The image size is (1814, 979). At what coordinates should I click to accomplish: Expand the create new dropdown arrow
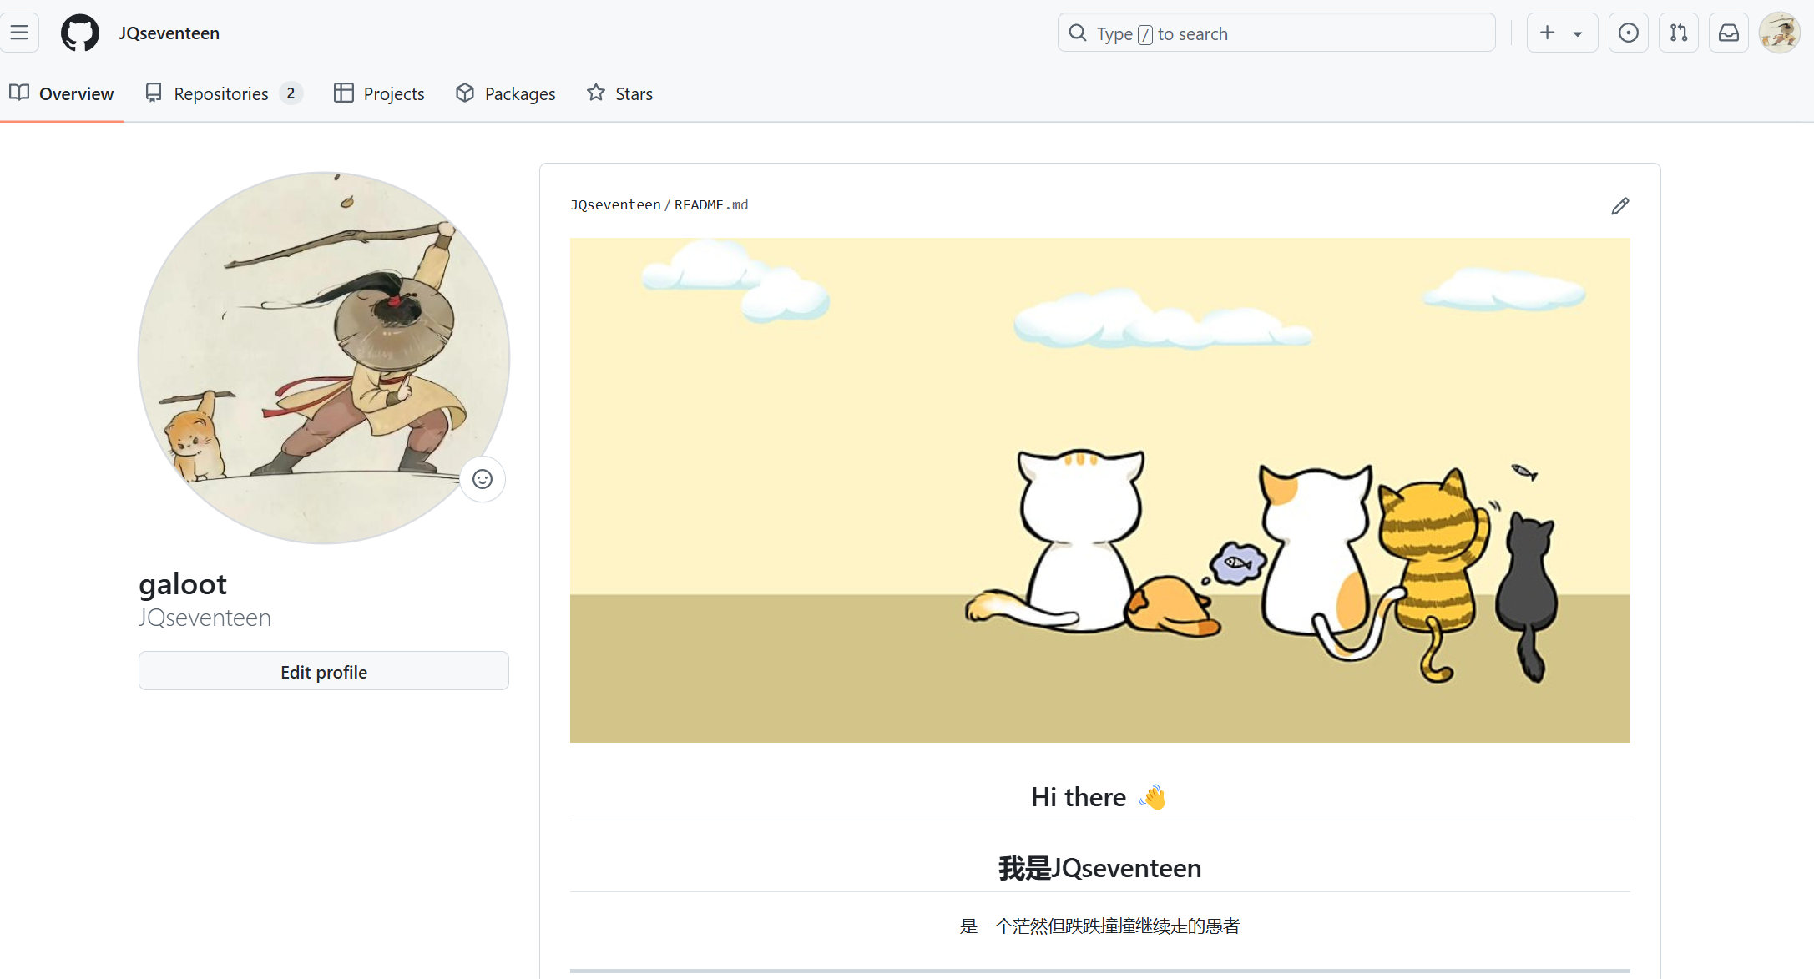pos(1578,34)
